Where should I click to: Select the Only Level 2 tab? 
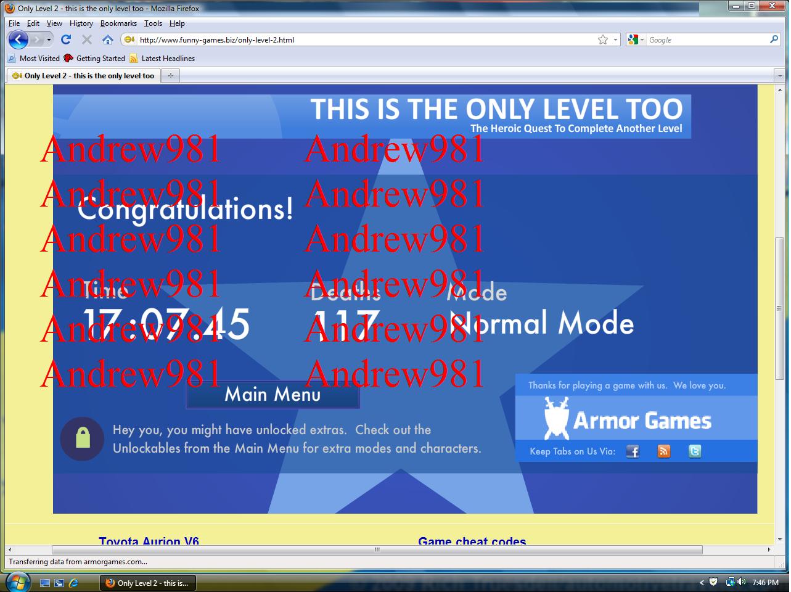coord(84,76)
